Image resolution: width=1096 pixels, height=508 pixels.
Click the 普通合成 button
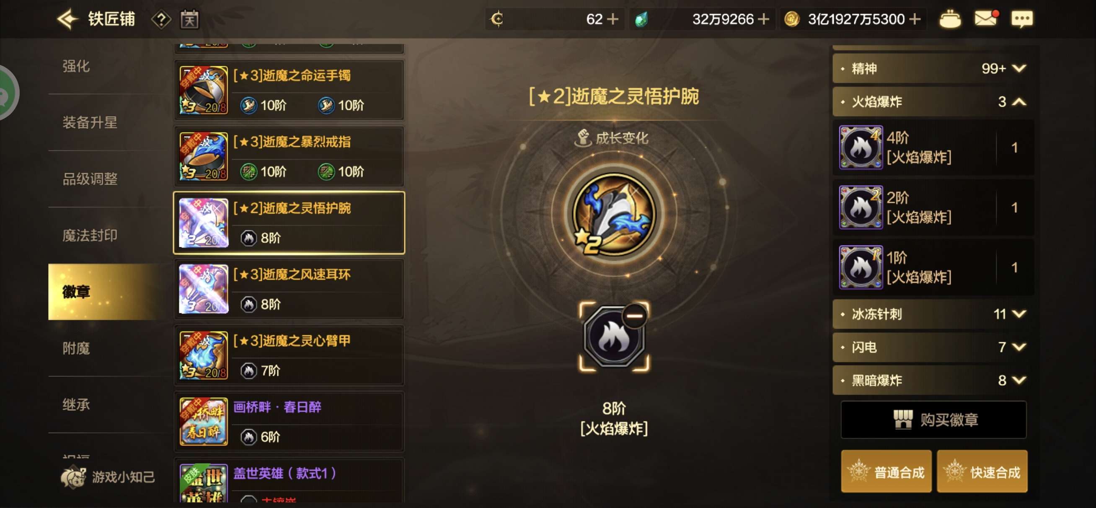click(x=886, y=472)
